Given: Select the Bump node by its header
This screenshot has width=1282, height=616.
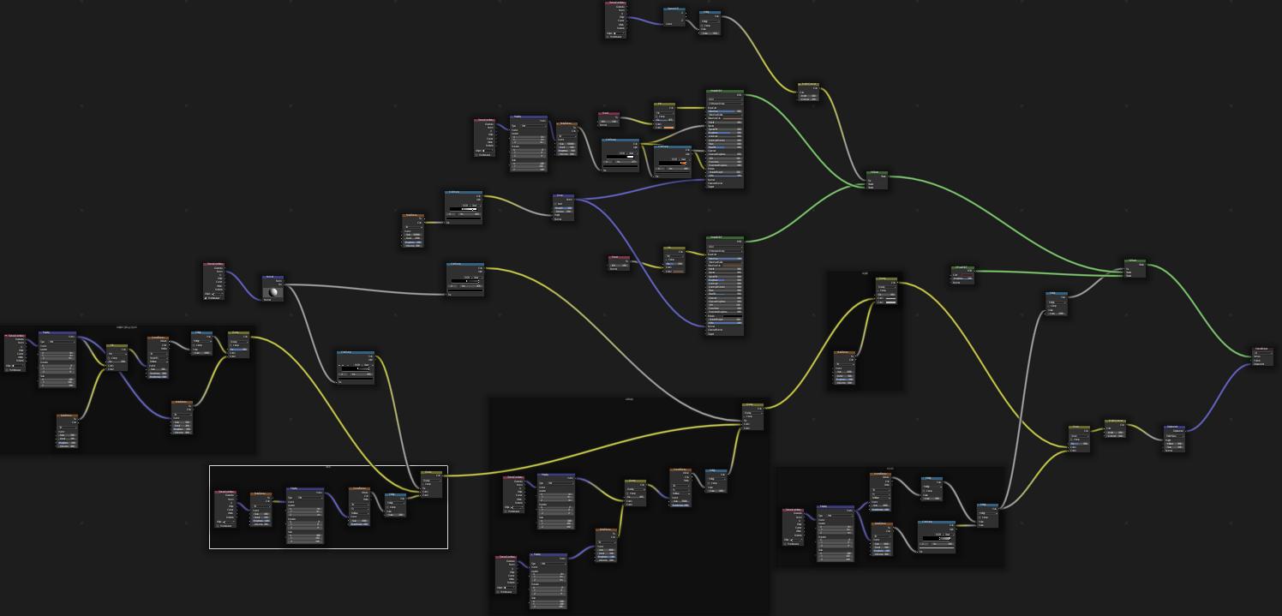Looking at the screenshot, I should (564, 195).
